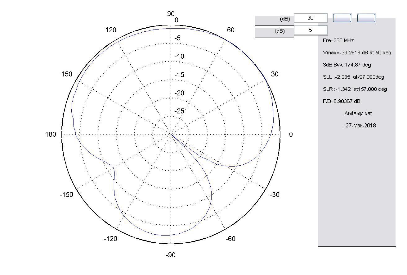Click the 60 degree angle label
The width and height of the screenshot is (407, 275).
click(230, 30)
